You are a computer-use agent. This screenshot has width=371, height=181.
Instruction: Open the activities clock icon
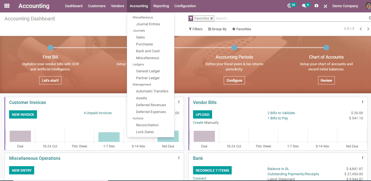(289, 6)
